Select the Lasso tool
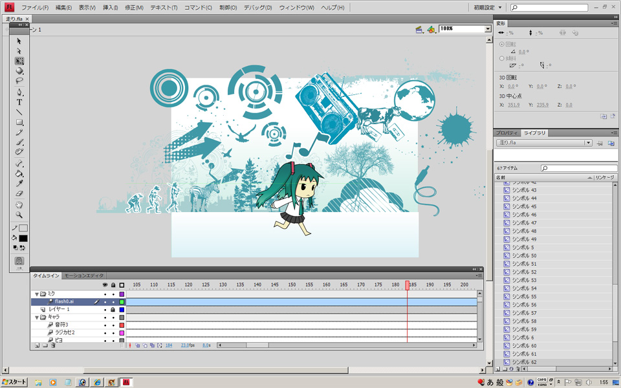621x388 pixels. tap(19, 81)
